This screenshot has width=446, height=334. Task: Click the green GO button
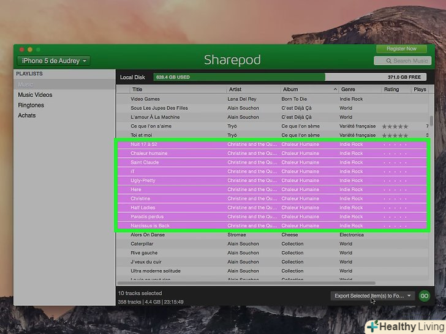(x=424, y=295)
